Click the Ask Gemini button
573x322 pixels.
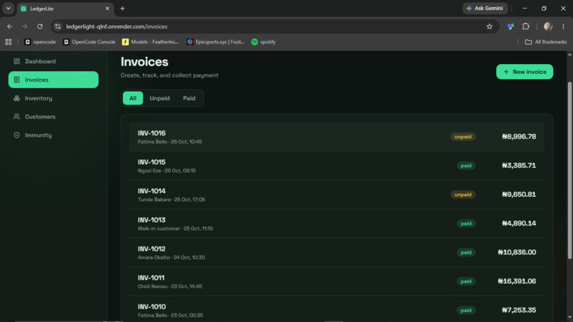pyautogui.click(x=485, y=9)
